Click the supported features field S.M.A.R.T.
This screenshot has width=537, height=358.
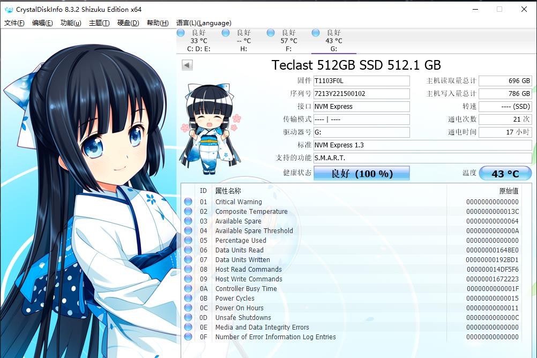(423, 158)
